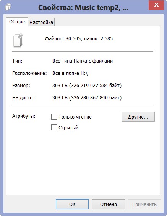Click the Расположение: field label

pos(29,73)
